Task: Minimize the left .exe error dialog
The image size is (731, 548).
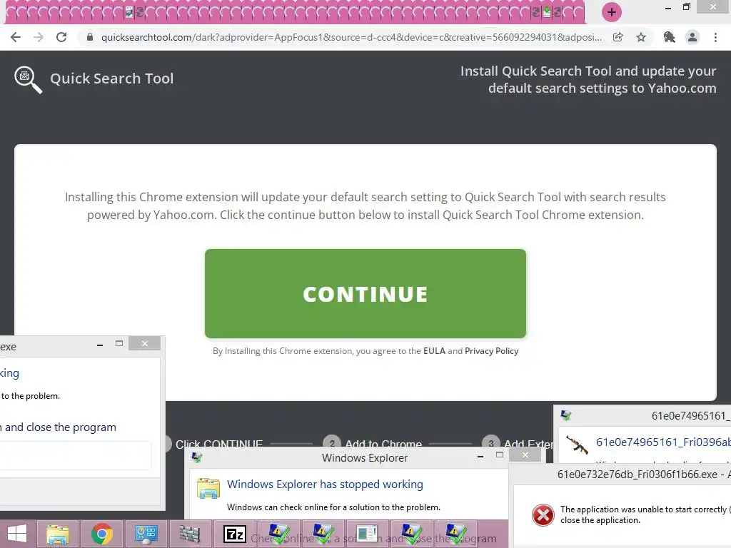Action: (x=100, y=345)
